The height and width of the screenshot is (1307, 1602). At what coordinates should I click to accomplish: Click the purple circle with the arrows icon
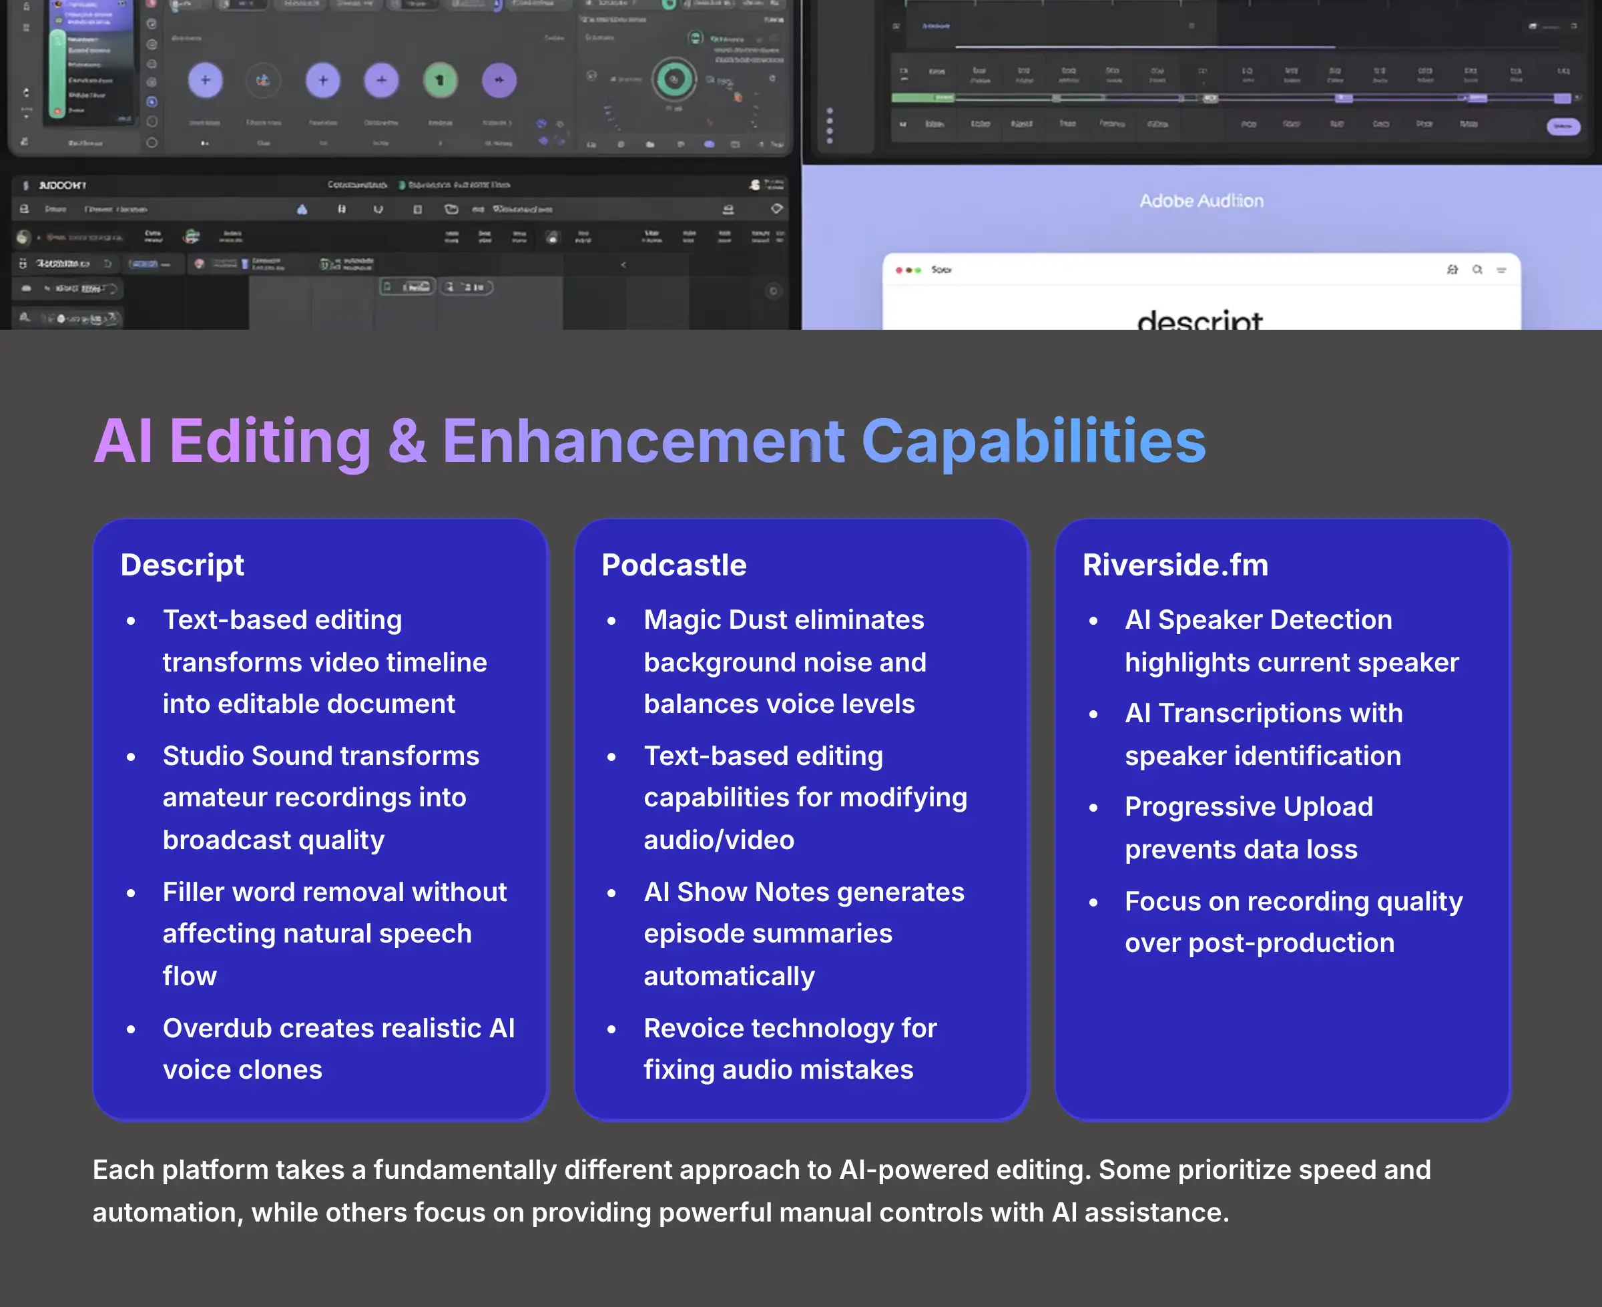coord(499,81)
